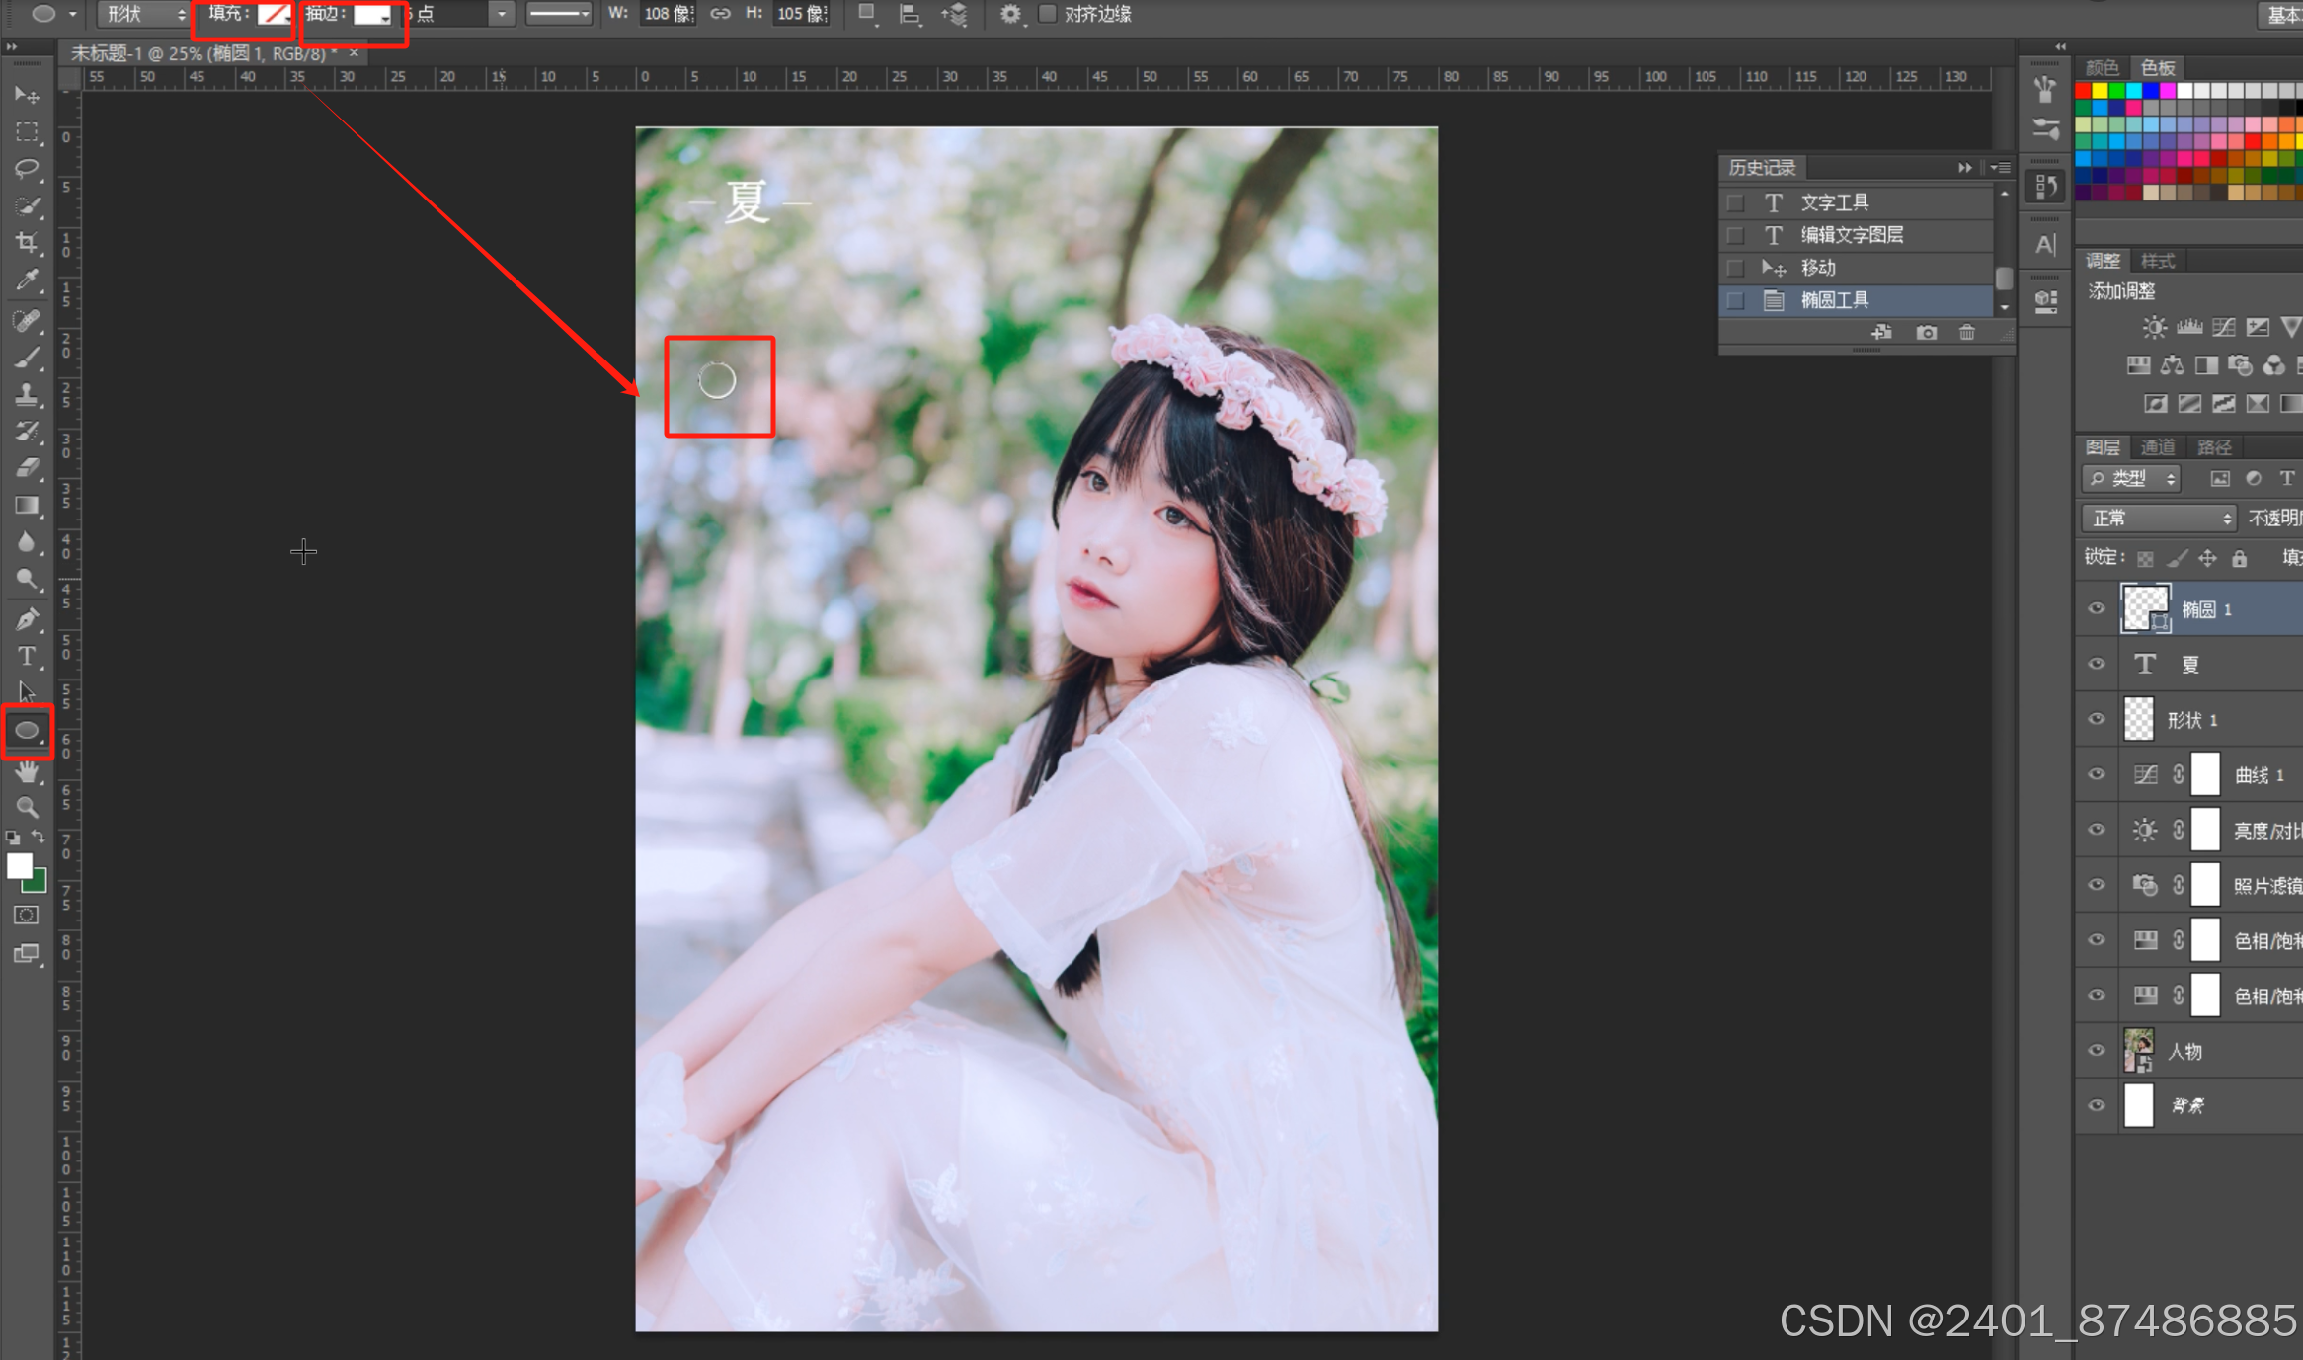This screenshot has width=2303, height=1360.
Task: Select the Ellipse shape tool
Action: tap(27, 732)
